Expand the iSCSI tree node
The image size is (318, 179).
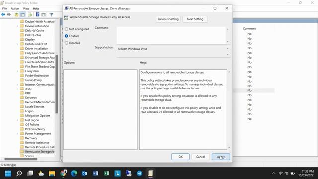pos(17,89)
